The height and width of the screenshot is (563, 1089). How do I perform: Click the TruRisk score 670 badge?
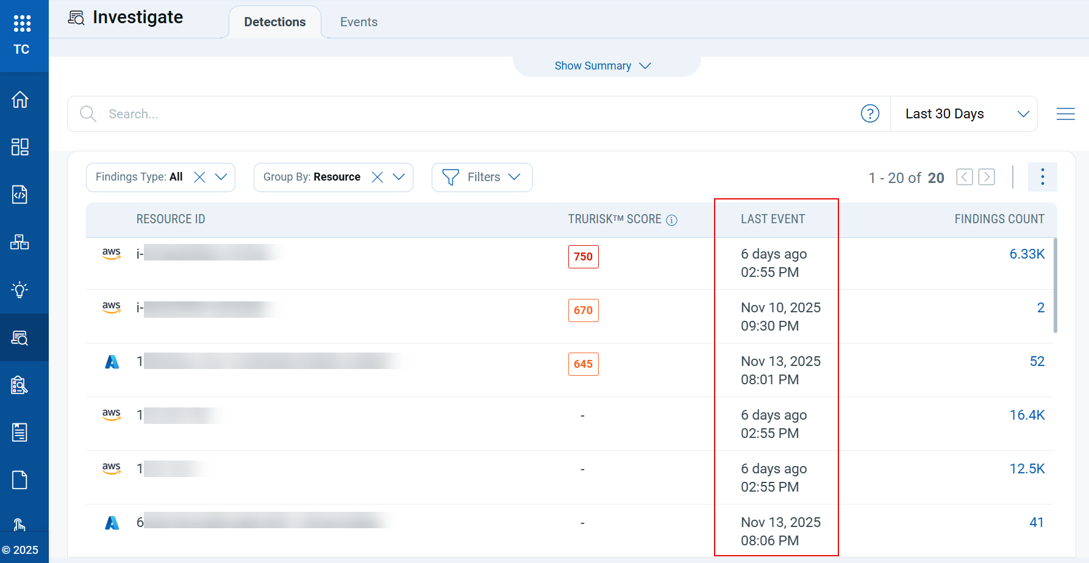click(x=584, y=310)
